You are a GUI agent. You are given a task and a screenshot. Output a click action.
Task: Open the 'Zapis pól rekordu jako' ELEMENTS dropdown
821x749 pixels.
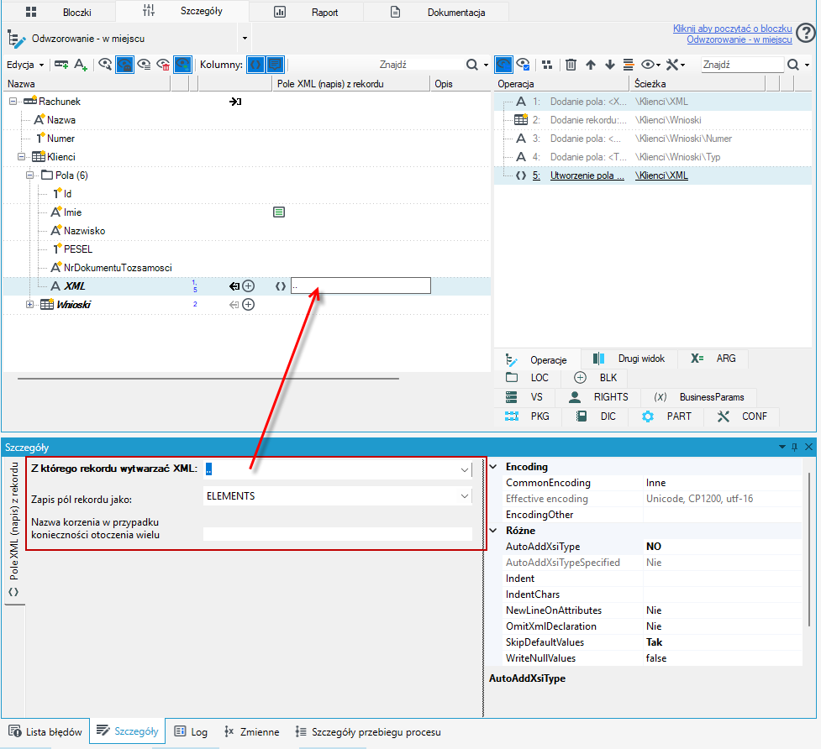pos(464,496)
